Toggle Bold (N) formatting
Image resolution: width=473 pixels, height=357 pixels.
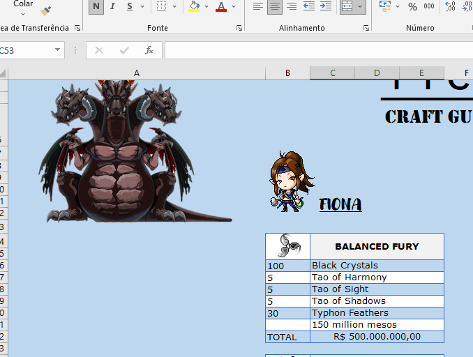96,6
